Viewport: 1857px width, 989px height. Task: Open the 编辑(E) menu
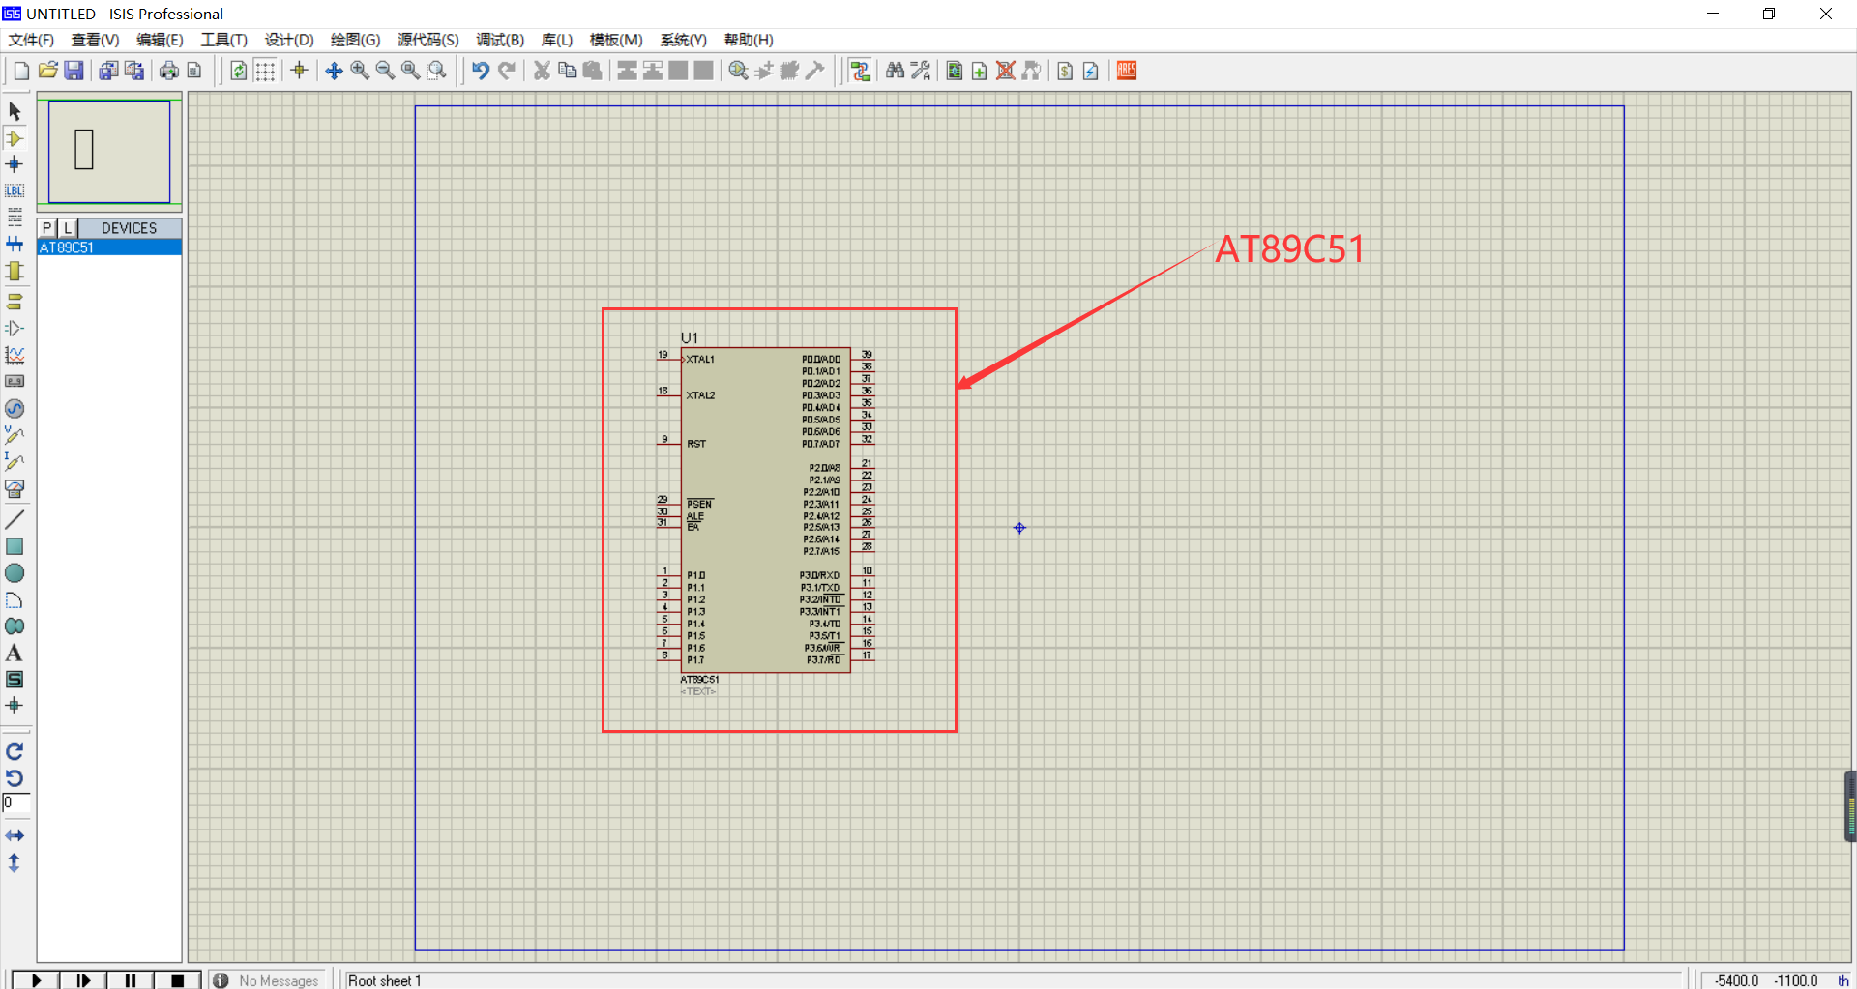tap(160, 40)
